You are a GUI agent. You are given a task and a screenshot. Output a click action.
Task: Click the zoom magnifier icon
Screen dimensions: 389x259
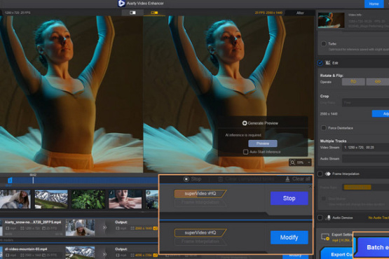[292, 162]
